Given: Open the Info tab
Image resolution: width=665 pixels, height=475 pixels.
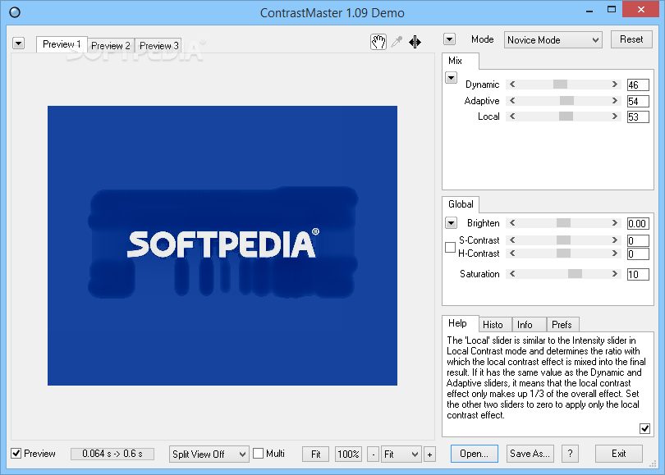Looking at the screenshot, I should [529, 325].
